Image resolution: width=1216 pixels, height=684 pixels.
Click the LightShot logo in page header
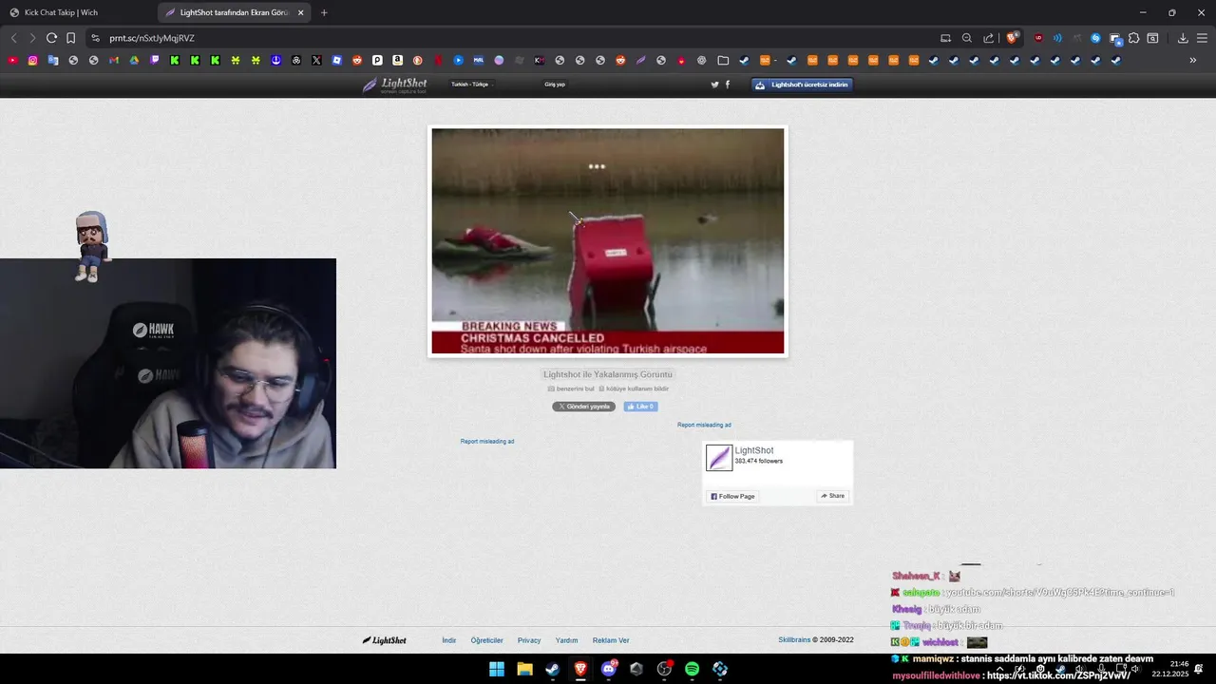(x=394, y=85)
